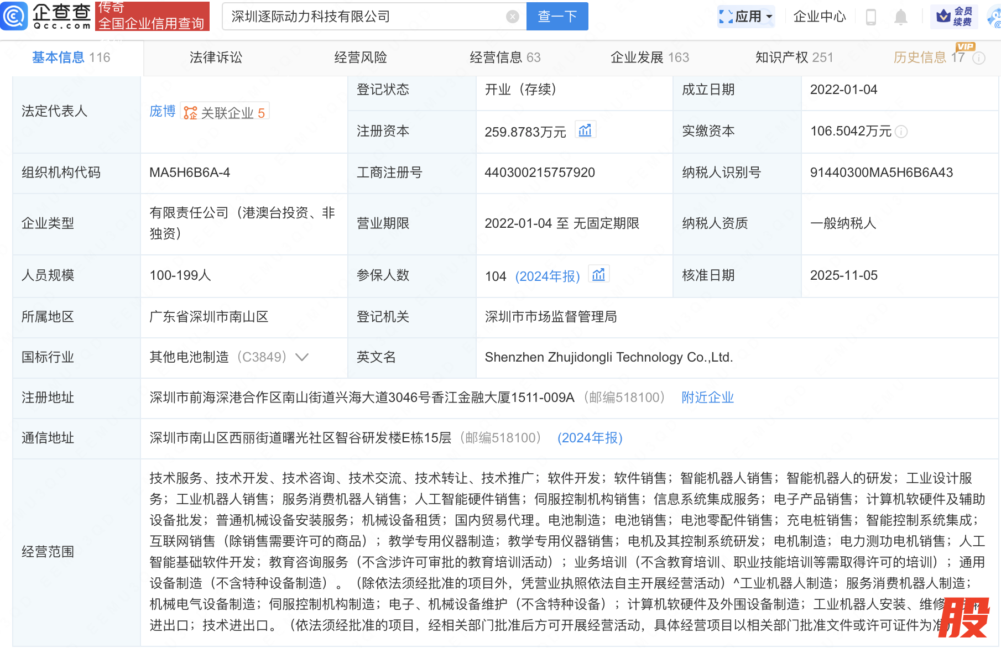Open the 知识产权 tab
Viewport: 1001px width, 648px height.
tap(794, 58)
